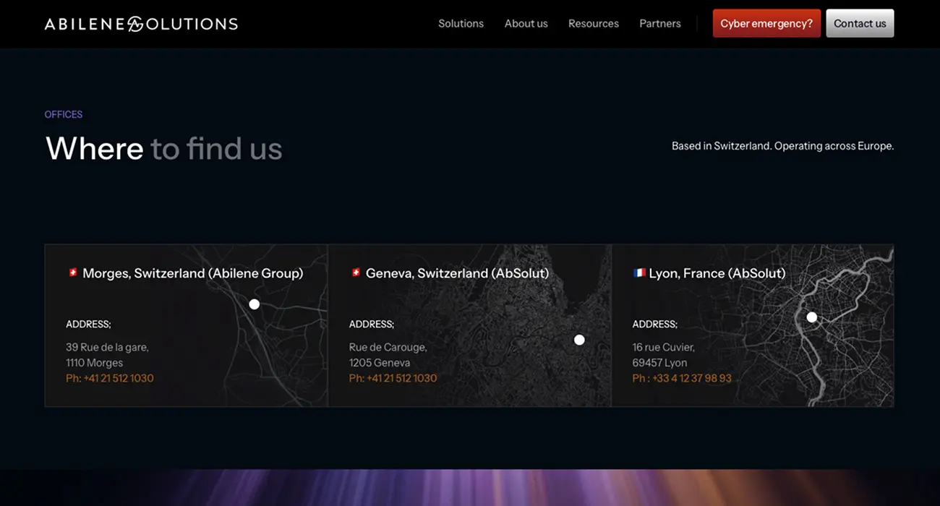
Task: Click the OFFICES section label
Action: (x=64, y=114)
